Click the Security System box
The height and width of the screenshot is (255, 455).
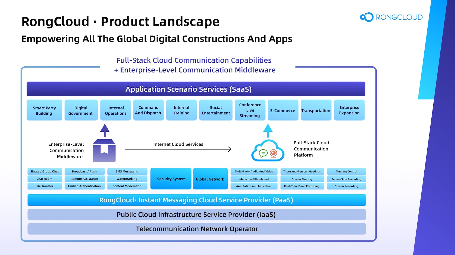[x=171, y=179]
